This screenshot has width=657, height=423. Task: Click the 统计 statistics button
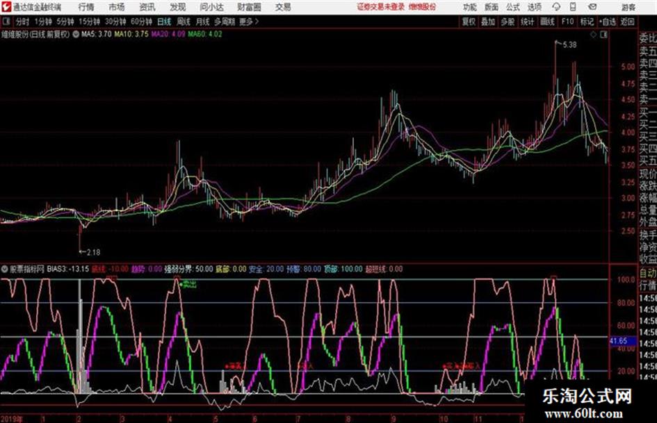527,22
